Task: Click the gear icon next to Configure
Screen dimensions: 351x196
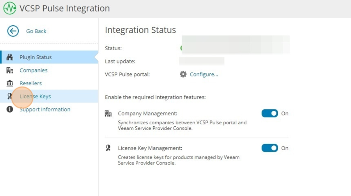Action: coord(183,74)
